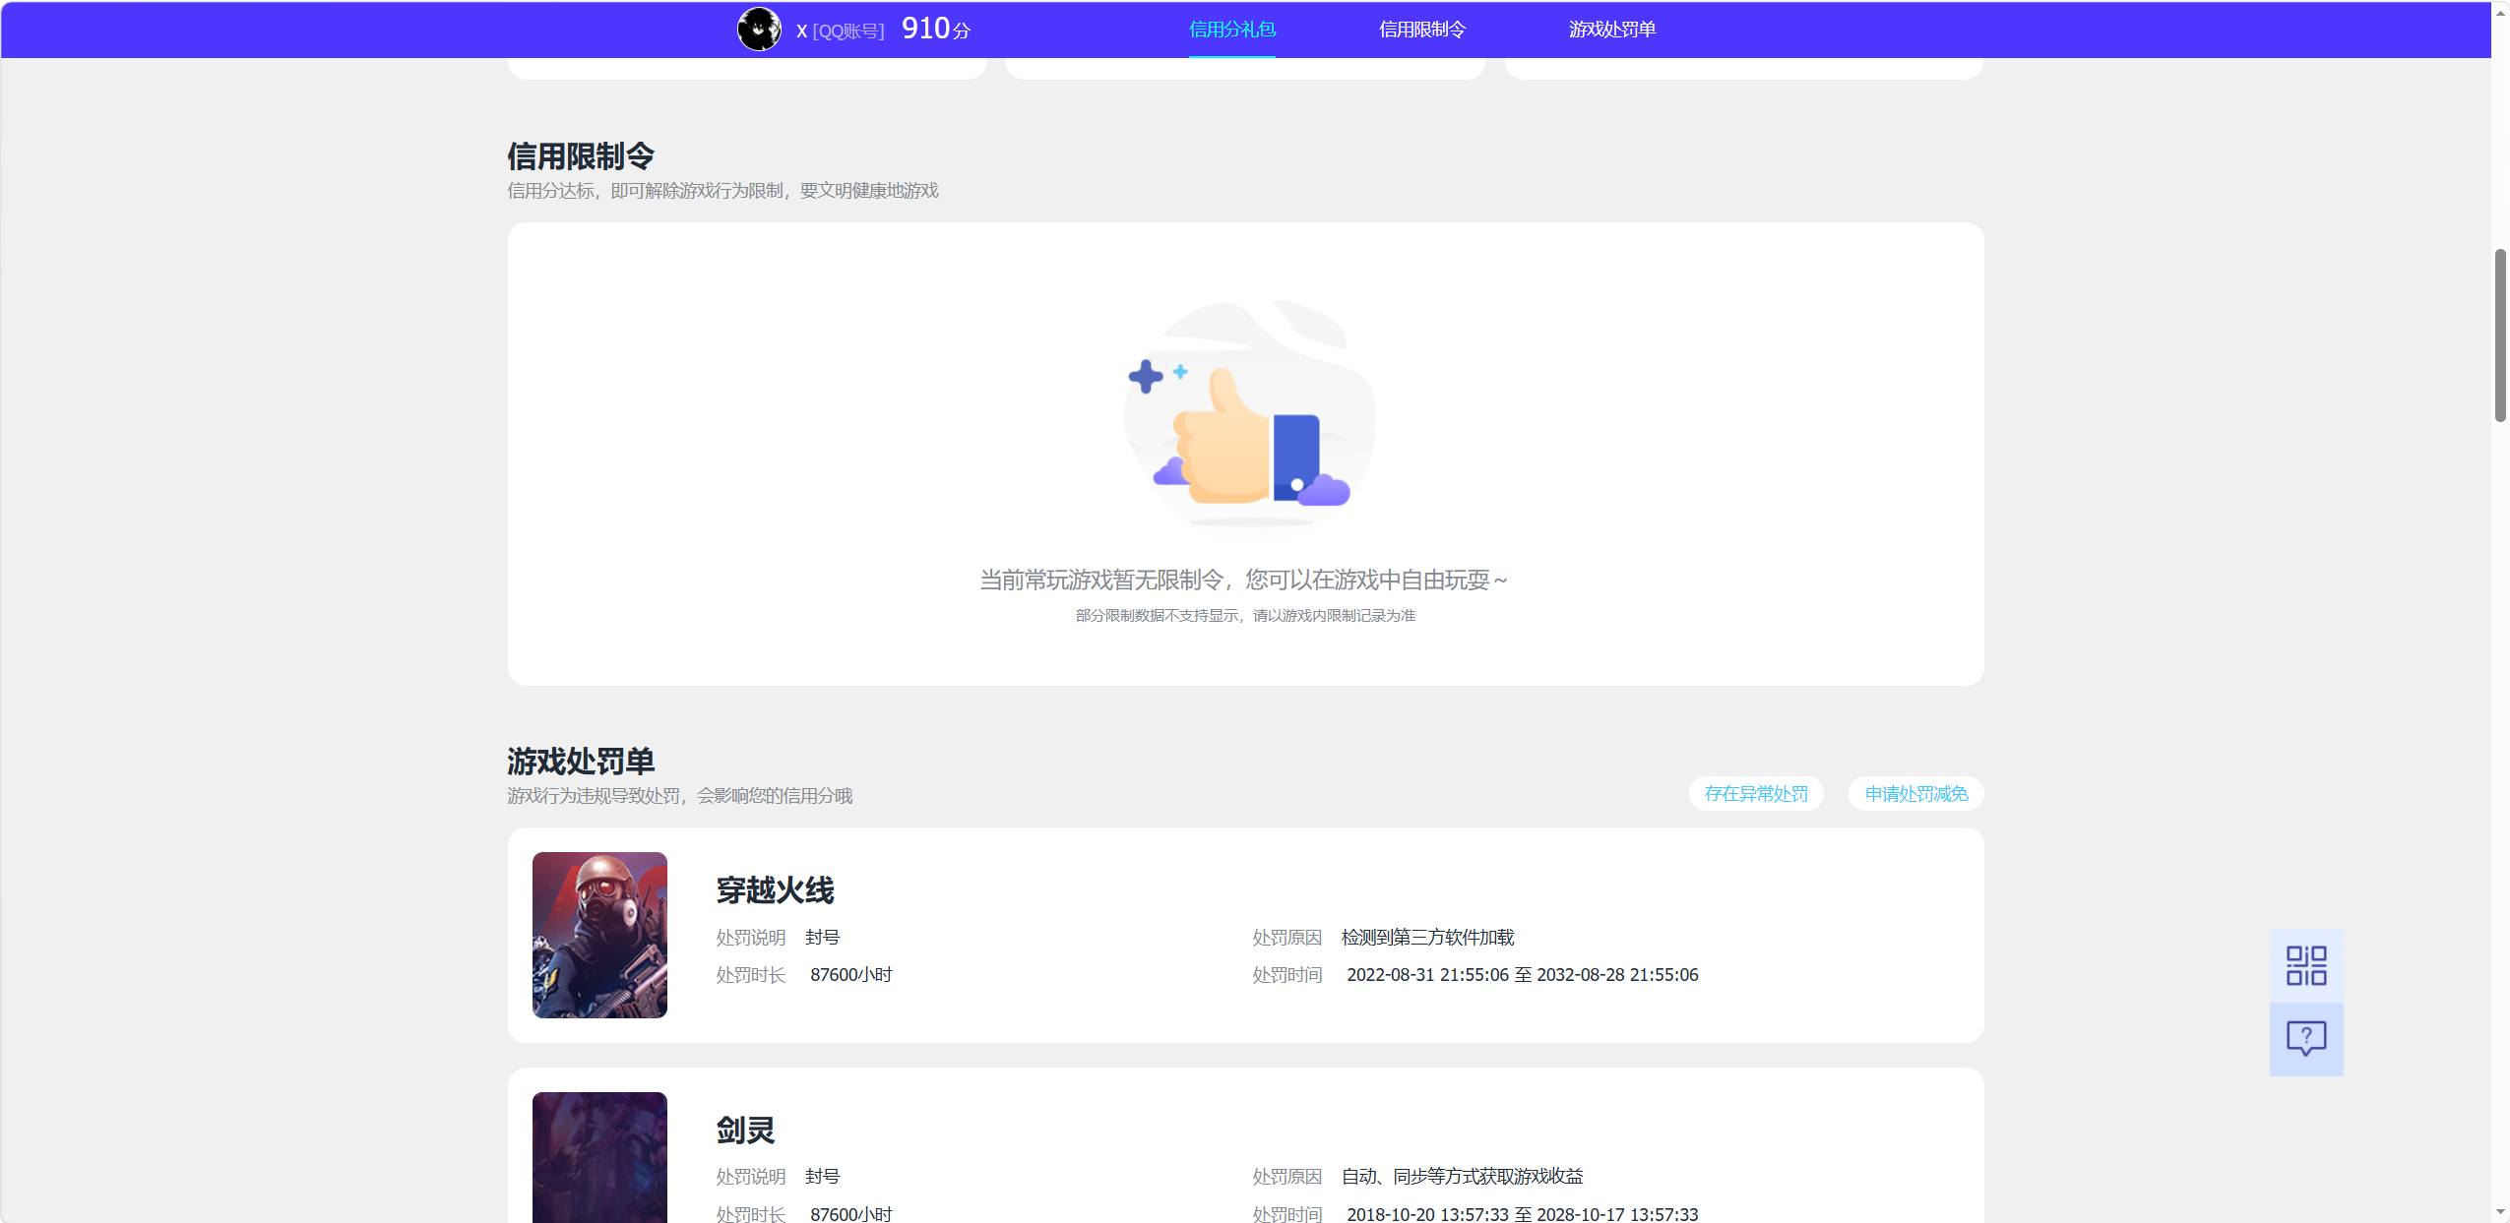Image resolution: width=2510 pixels, height=1223 pixels.
Task: Click text 自动、同步等方式获取游戏收益
Action: (x=1462, y=1177)
